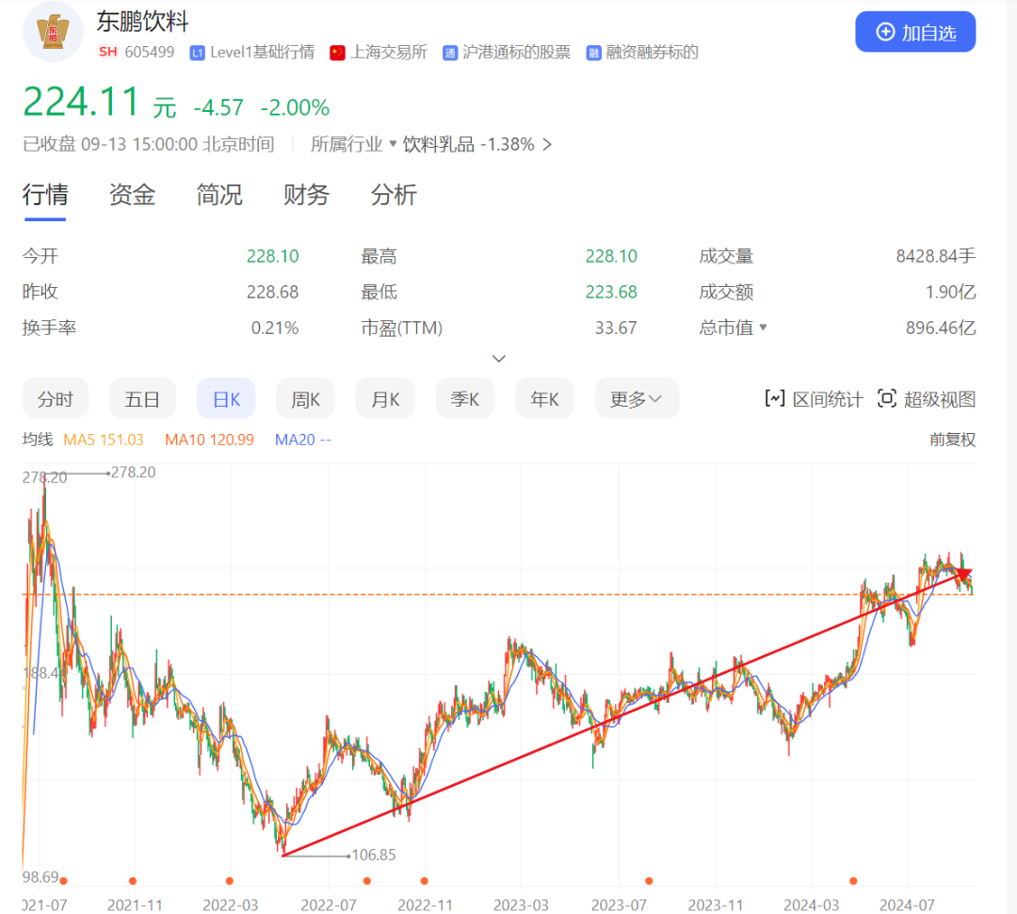Select the 月K chart period
The image size is (1017, 914).
385,399
